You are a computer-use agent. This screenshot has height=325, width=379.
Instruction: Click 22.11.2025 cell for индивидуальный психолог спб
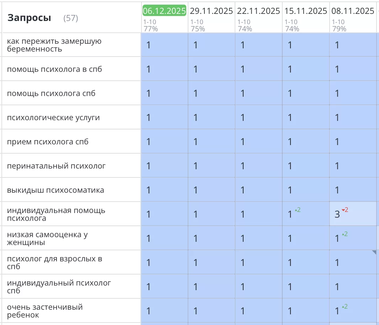(x=258, y=287)
